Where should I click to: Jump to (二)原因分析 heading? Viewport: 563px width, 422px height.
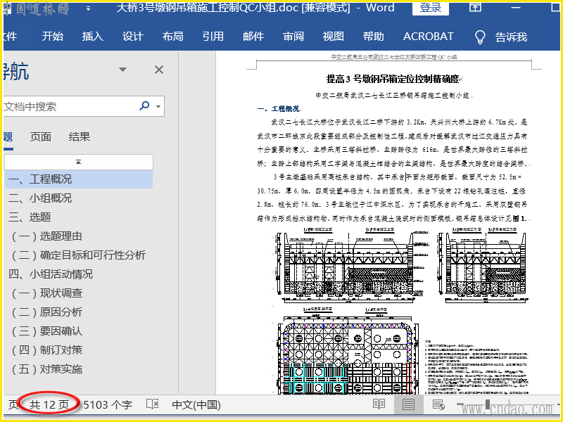[x=47, y=312]
